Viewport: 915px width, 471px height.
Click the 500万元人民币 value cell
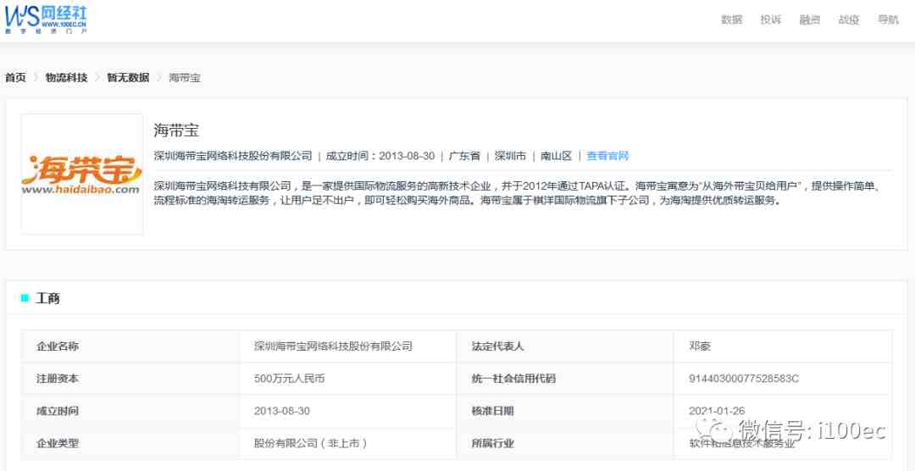click(x=348, y=378)
